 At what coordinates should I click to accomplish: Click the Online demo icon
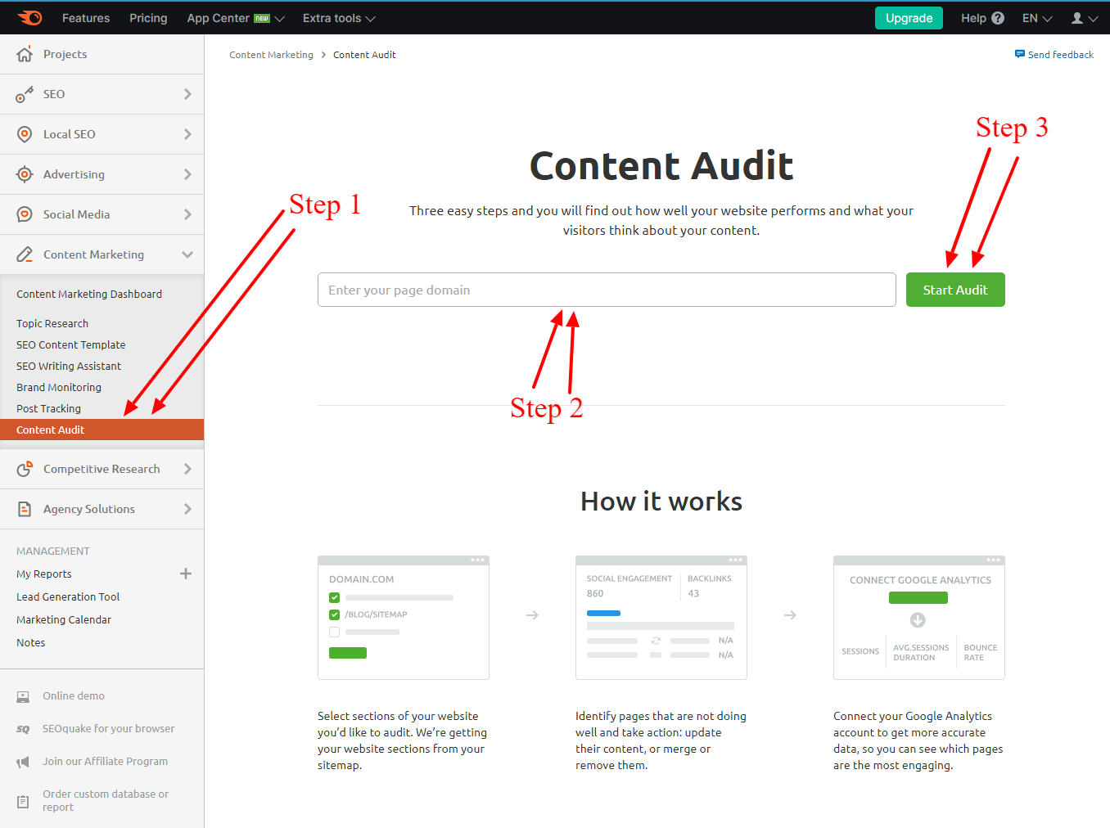coord(23,696)
